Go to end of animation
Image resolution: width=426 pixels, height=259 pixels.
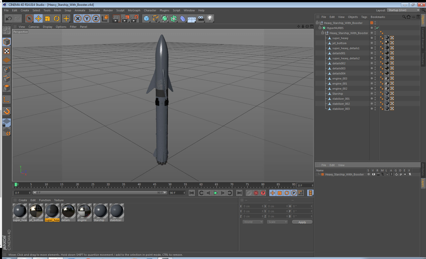pyautogui.click(x=239, y=193)
